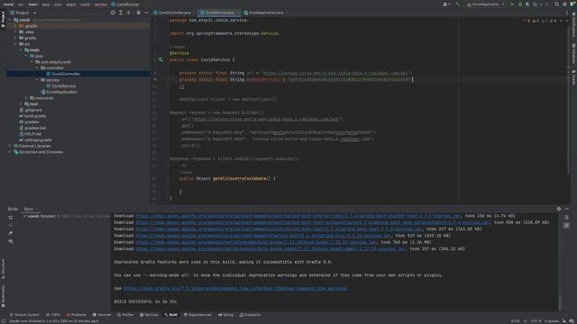Select CovidService class in project tree
The image size is (577, 324).
(x=61, y=86)
